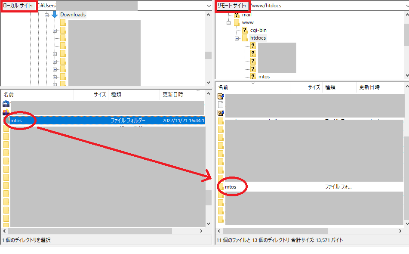The image size is (409, 254).
Task: Click local status text 1 個のディレクトリを選択
Action: point(26,240)
